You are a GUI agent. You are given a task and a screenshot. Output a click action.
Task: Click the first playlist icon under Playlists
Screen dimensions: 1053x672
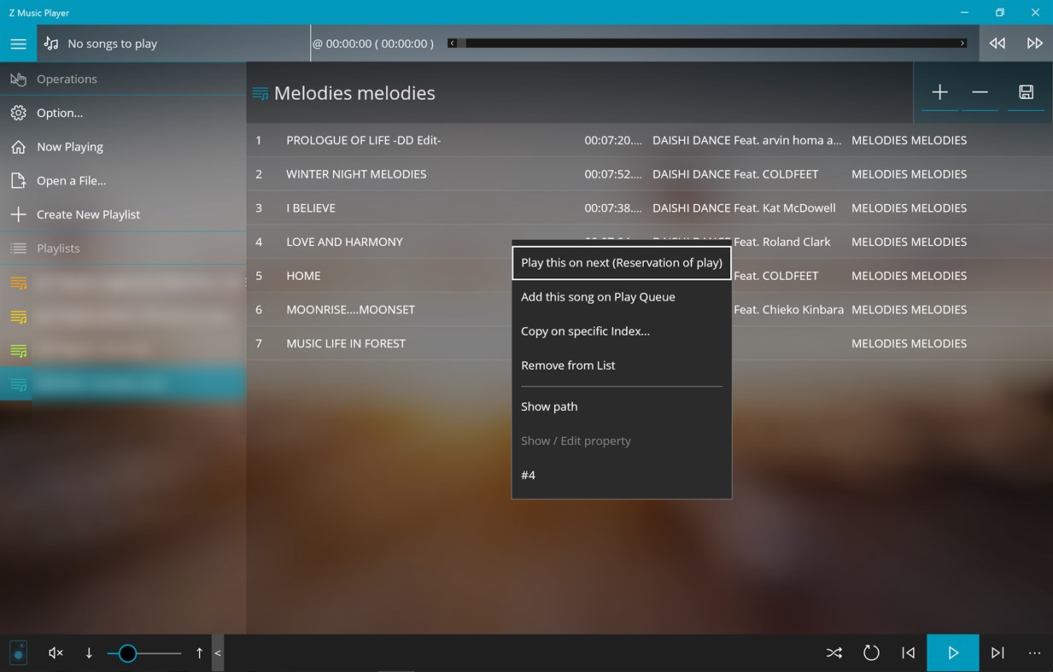pyautogui.click(x=17, y=283)
